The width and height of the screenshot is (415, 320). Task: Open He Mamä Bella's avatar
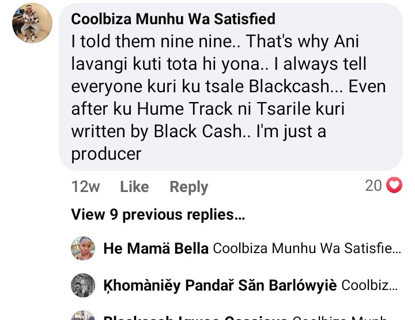[x=83, y=249]
